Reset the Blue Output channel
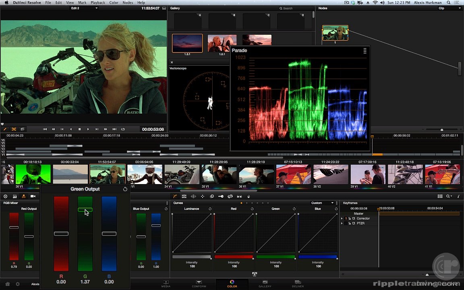The image size is (464, 290). 166,209
